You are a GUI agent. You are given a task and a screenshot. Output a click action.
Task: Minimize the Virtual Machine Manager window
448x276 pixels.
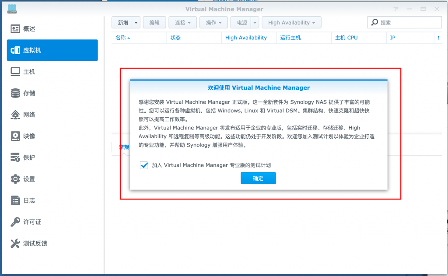click(409, 9)
